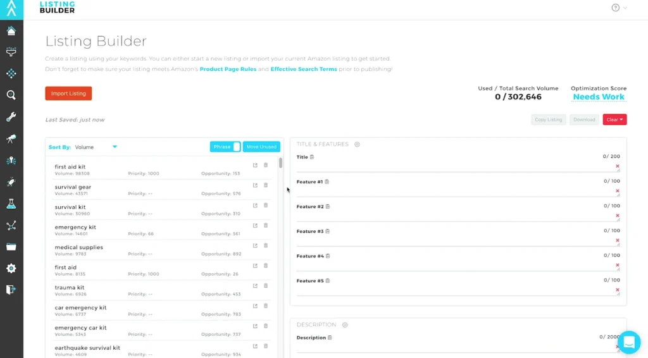Open the home icon in sidebar
648x358 pixels.
click(x=11, y=30)
